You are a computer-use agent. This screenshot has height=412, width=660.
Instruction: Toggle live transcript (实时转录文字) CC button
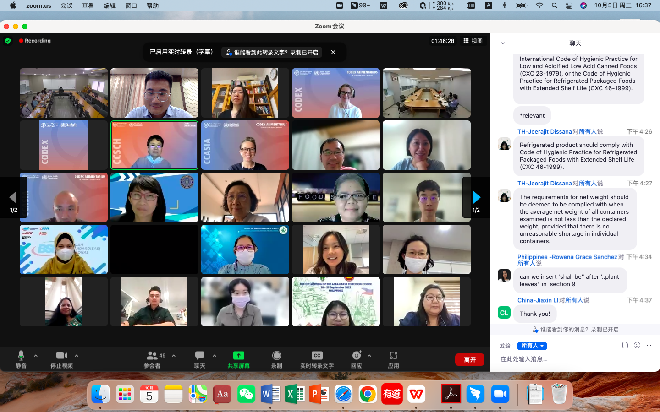coord(317,356)
